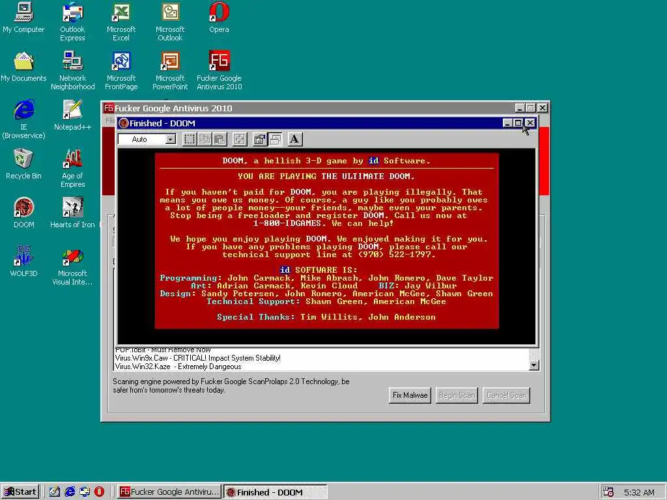Click the Mark selection tool in DOS toolbar
This screenshot has height=500, width=667.
click(x=190, y=139)
